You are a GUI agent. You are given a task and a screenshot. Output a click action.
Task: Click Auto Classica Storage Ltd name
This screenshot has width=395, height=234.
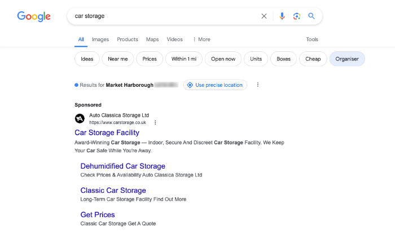coord(119,115)
